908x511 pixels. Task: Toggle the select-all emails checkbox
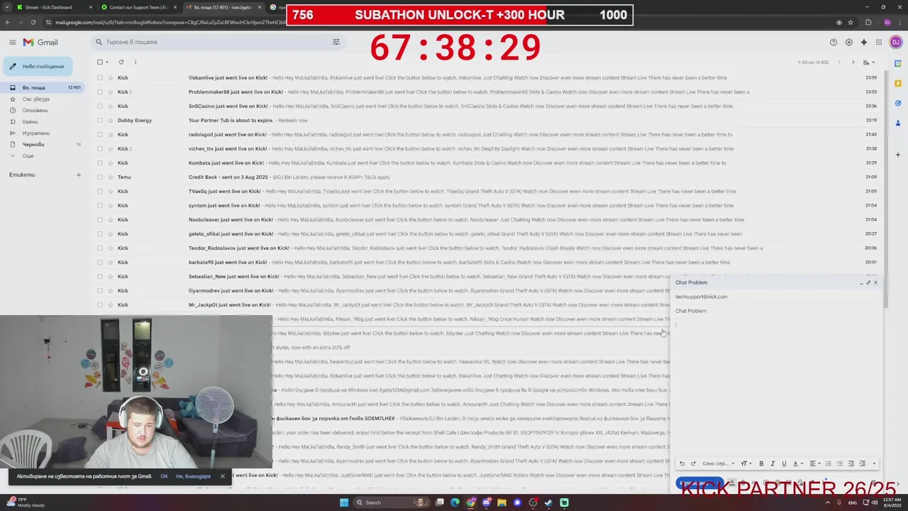[x=100, y=62]
